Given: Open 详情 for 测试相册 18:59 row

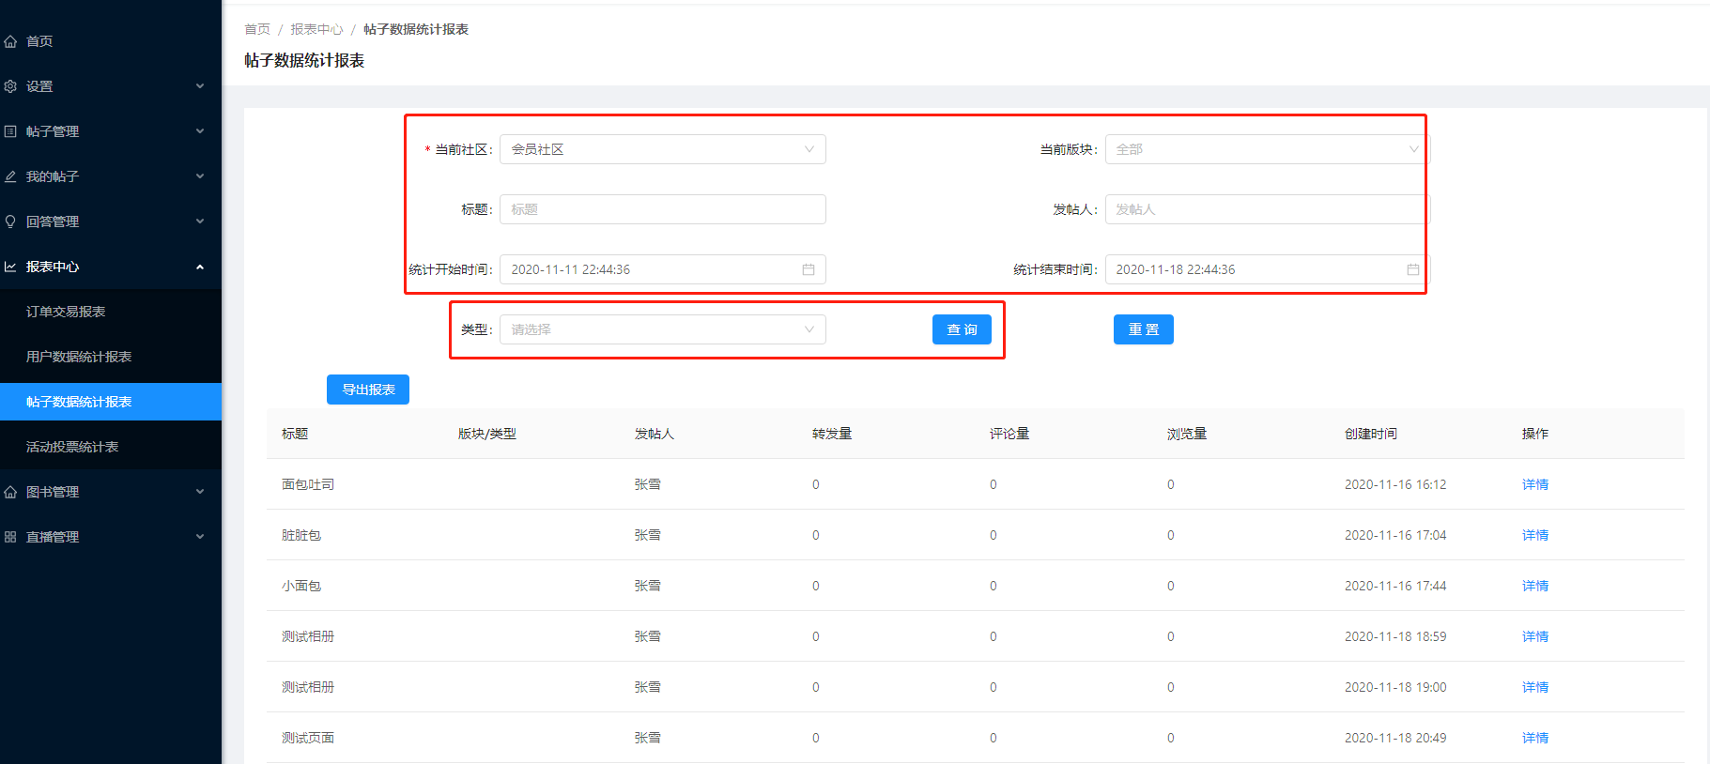Looking at the screenshot, I should (1535, 636).
